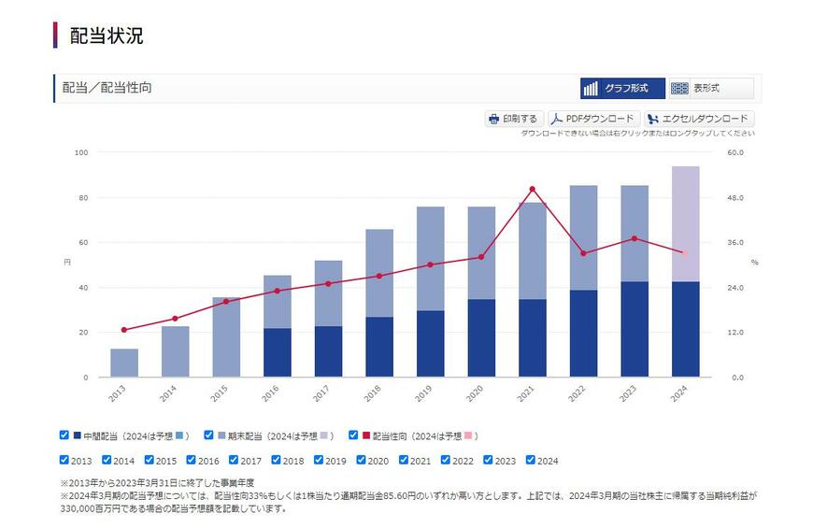The width and height of the screenshot is (813, 528).
Task: Uncheck the 配当性向 series checkbox
Action: pos(353,435)
